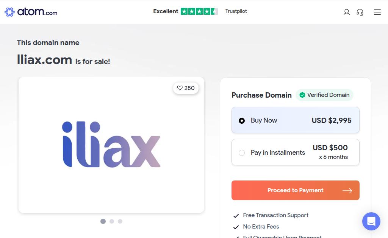Click the iliax logo preview image
This screenshot has height=238, width=388.
coord(111,145)
